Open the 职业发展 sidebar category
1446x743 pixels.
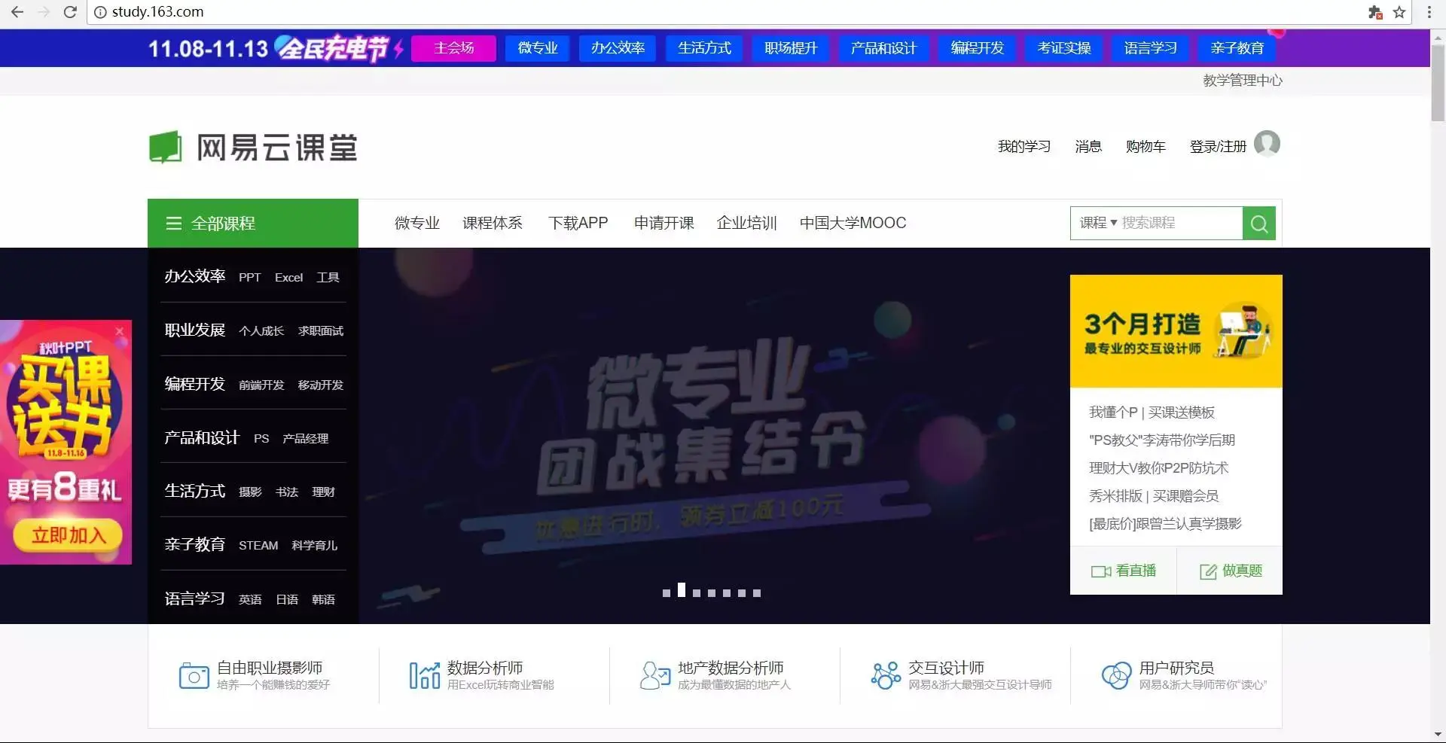pyautogui.click(x=195, y=330)
